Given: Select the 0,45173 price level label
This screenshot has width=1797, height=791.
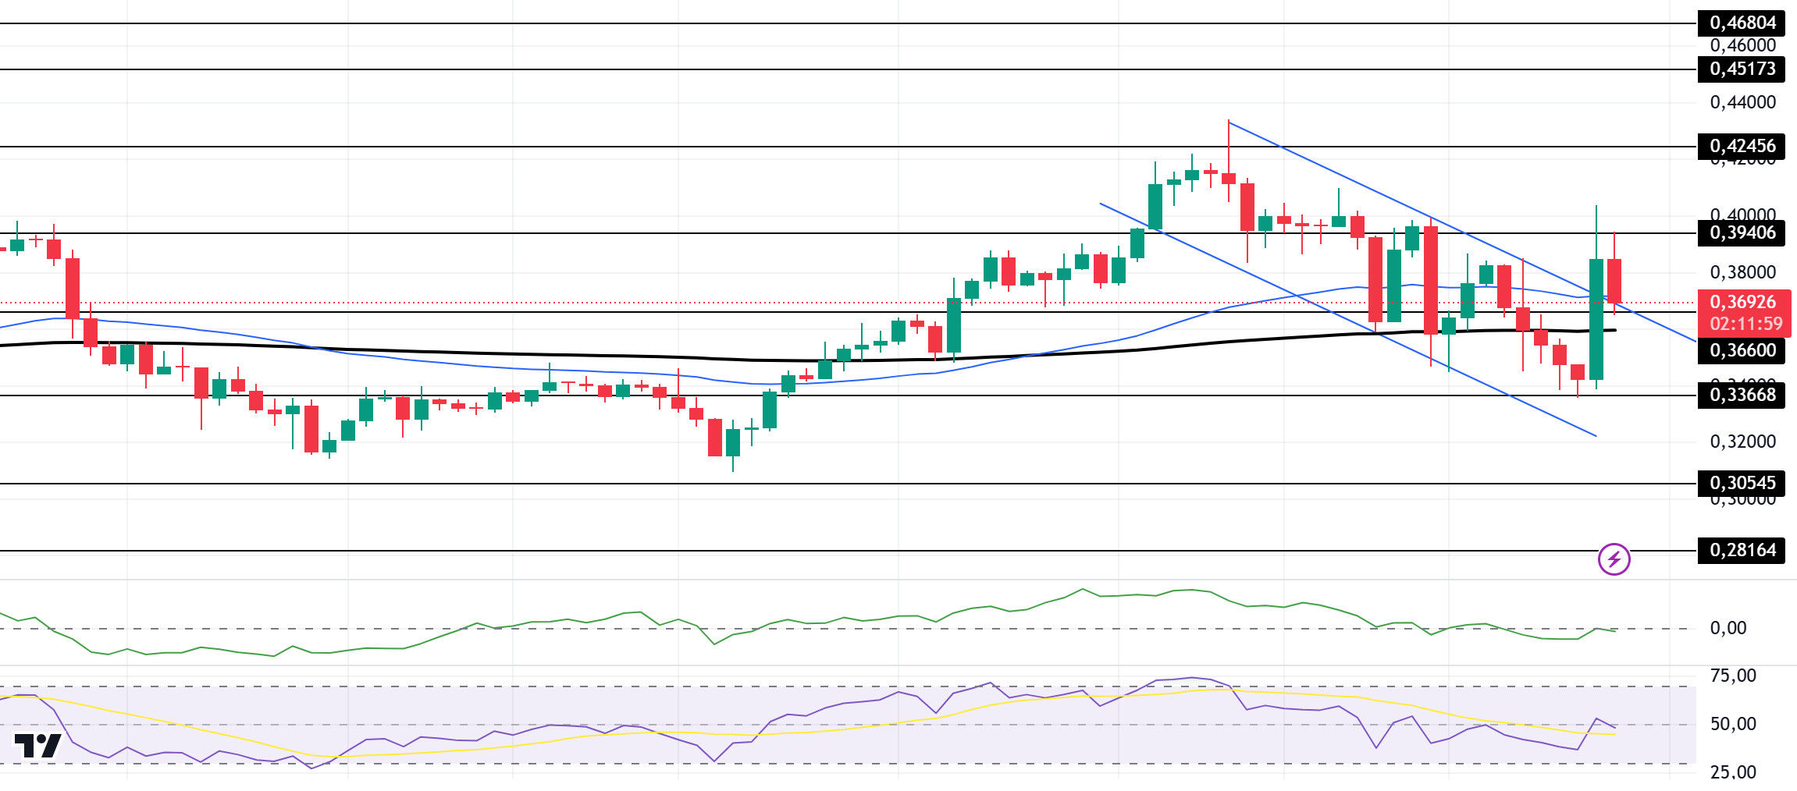Looking at the screenshot, I should point(1742,69).
